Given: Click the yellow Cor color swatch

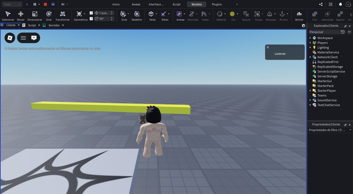Looking at the screenshot, I should 232,14.
